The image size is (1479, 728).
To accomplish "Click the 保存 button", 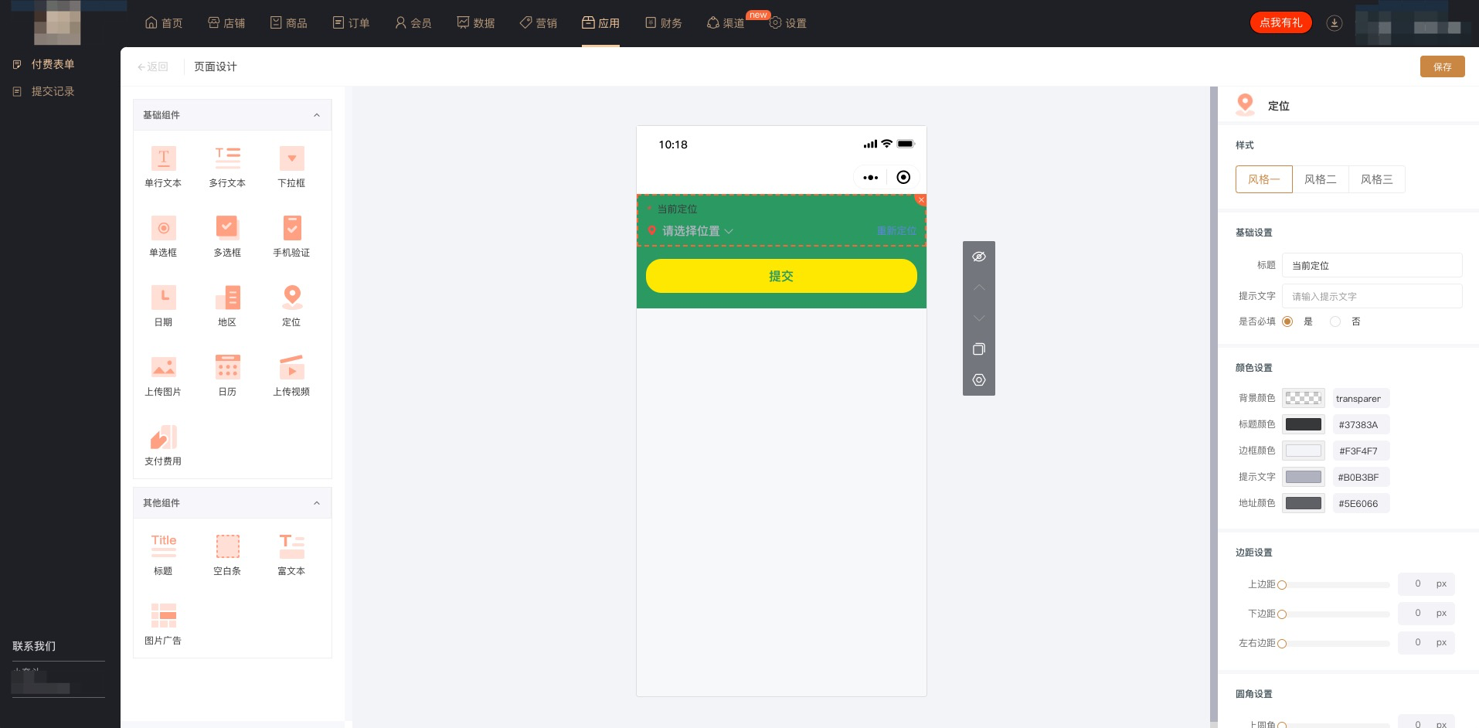I will pos(1442,66).
